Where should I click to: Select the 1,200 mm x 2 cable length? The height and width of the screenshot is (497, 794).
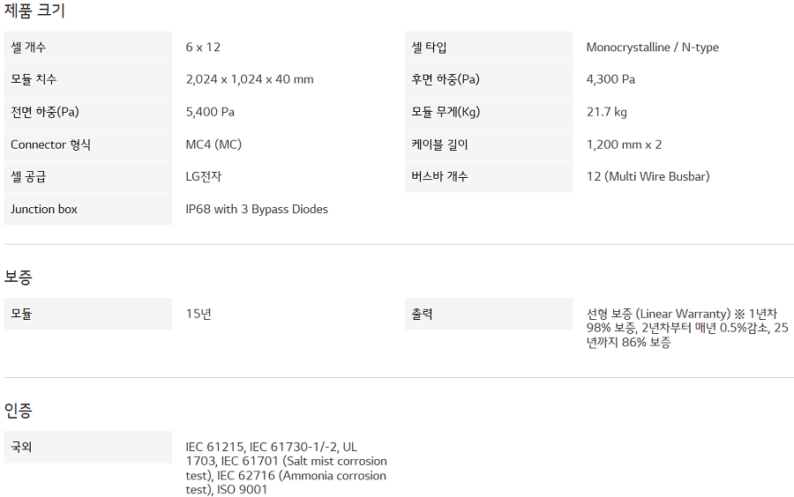[x=624, y=145]
